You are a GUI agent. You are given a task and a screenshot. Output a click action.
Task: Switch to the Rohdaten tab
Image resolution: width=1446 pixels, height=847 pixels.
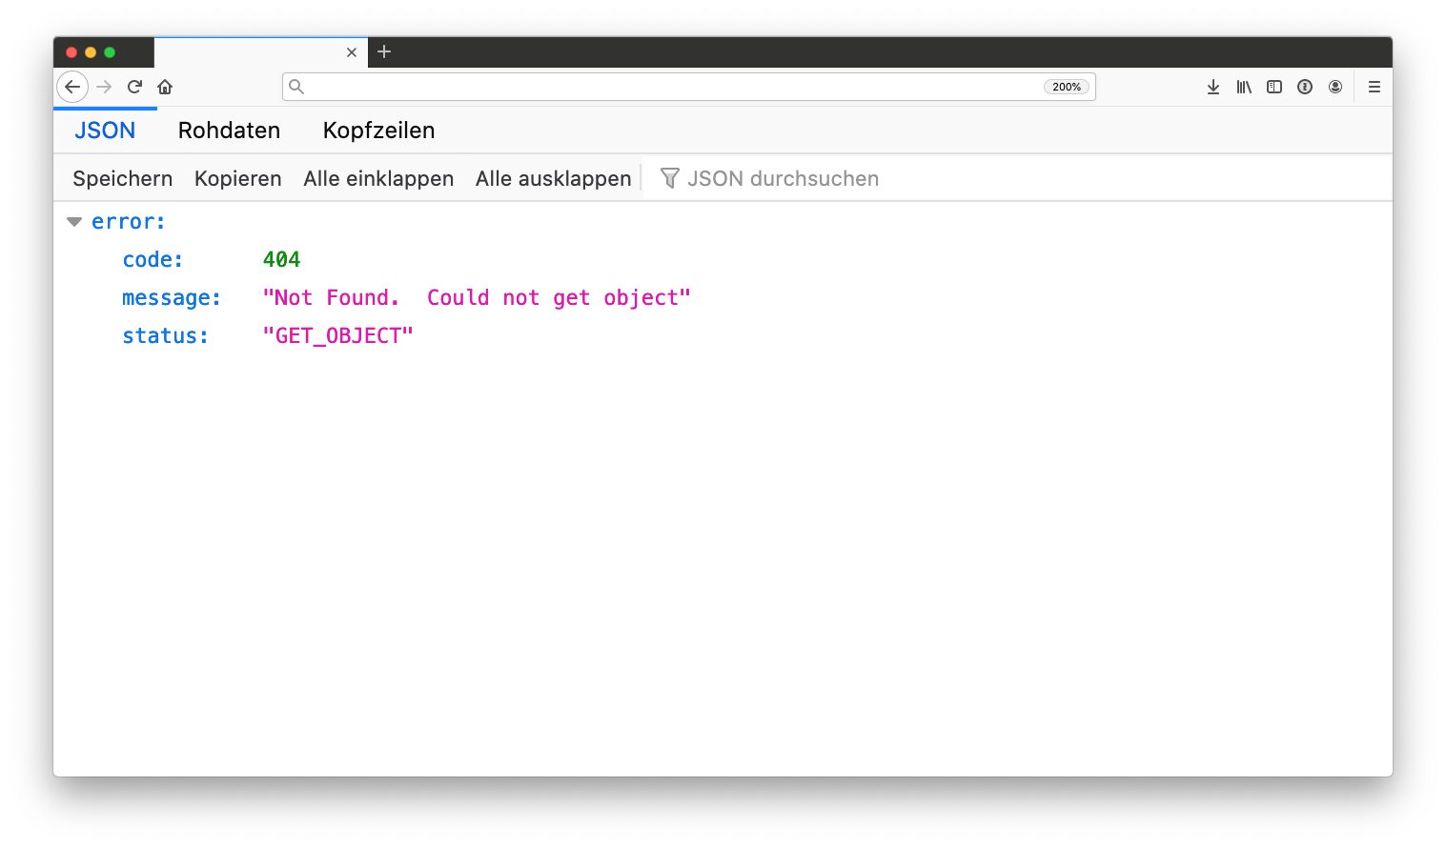229,131
